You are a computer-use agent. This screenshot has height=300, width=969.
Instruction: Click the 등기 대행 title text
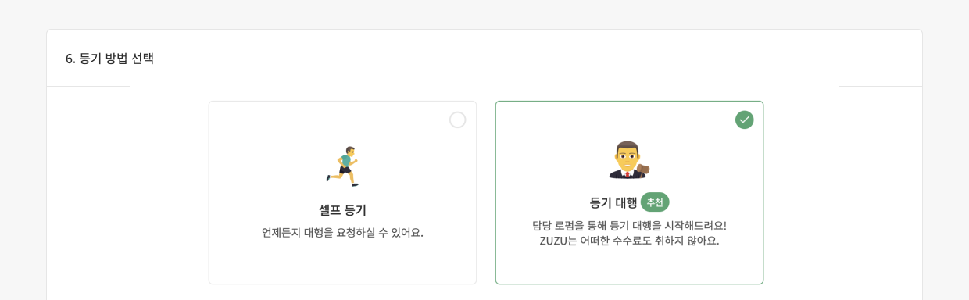613,202
